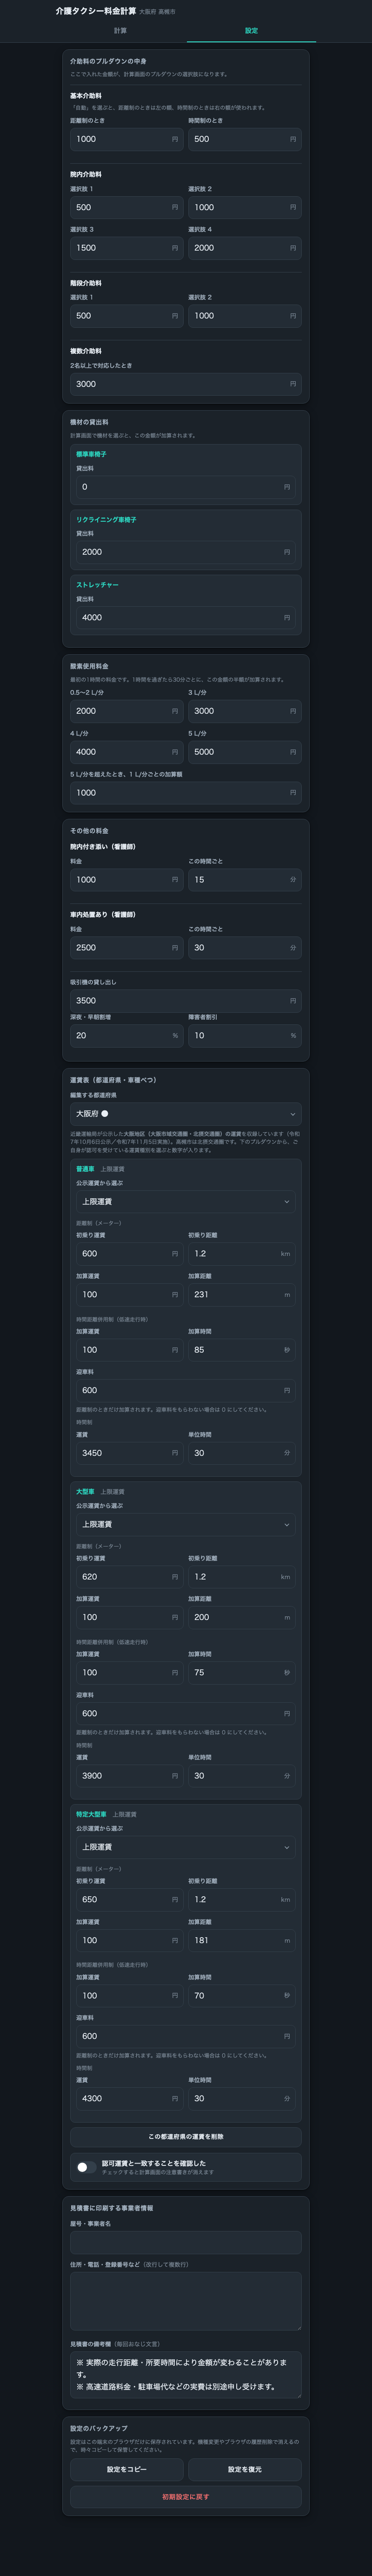Click the 設定を復元 button
Viewport: 372px width, 2576px height.
(245, 2469)
